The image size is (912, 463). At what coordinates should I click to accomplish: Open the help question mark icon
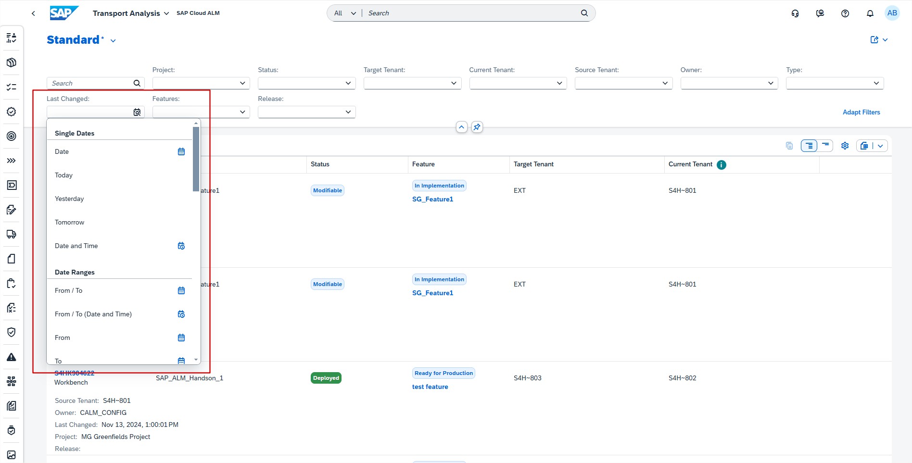[845, 13]
